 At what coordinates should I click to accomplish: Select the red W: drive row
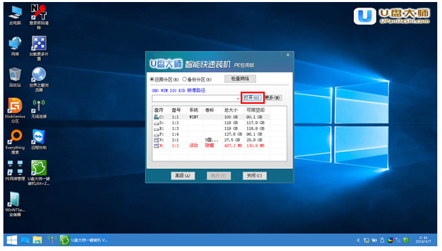coord(212,146)
